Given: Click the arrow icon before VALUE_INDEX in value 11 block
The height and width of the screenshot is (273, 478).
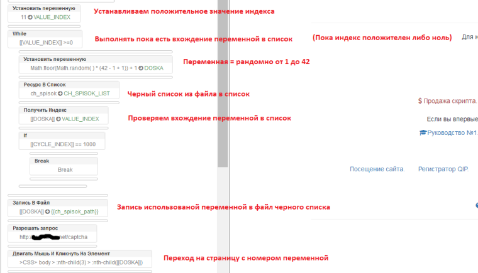Looking at the screenshot, I should [x=30, y=18].
